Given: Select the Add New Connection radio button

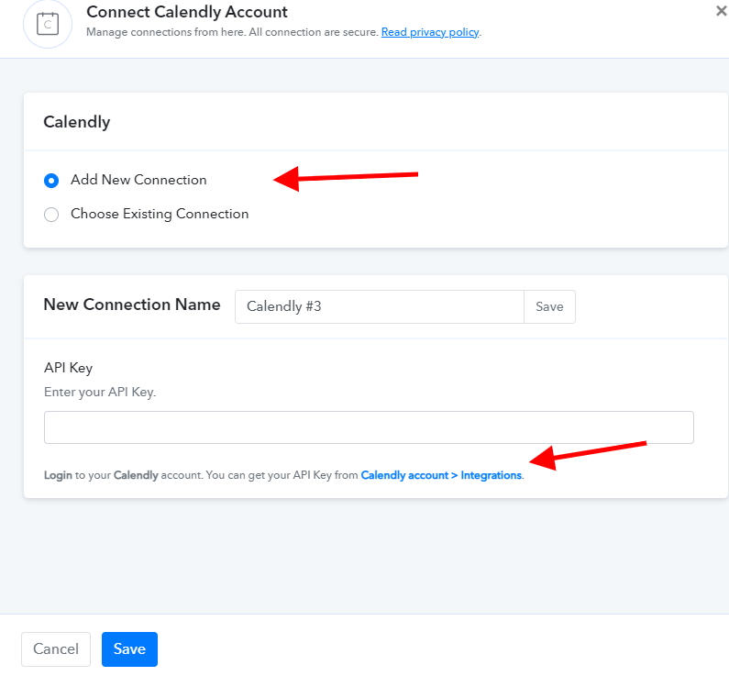Looking at the screenshot, I should (x=51, y=181).
